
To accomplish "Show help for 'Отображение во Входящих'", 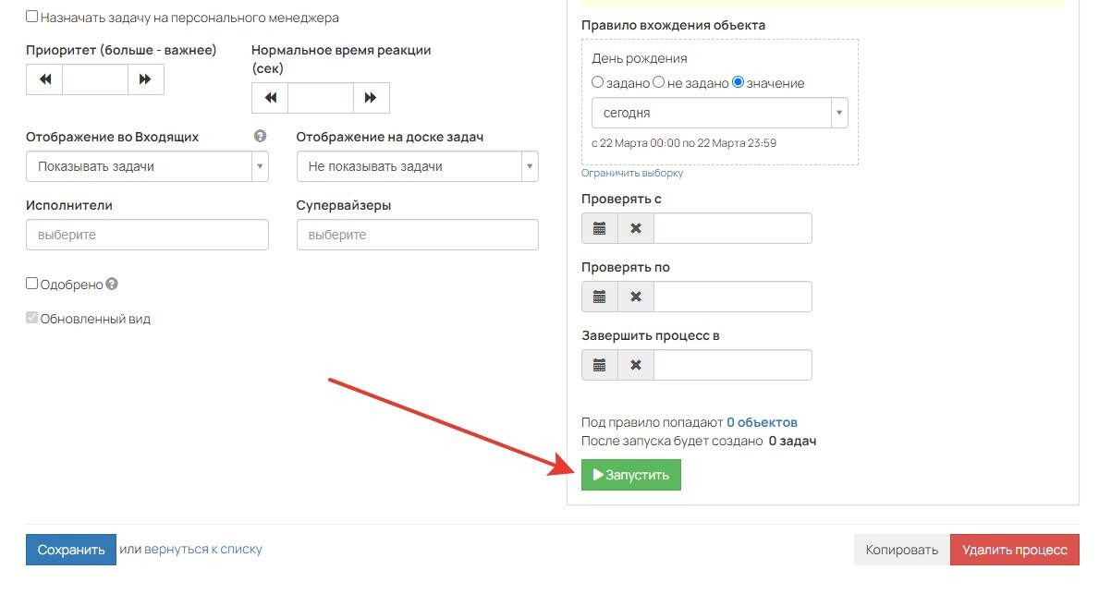I will (x=260, y=136).
